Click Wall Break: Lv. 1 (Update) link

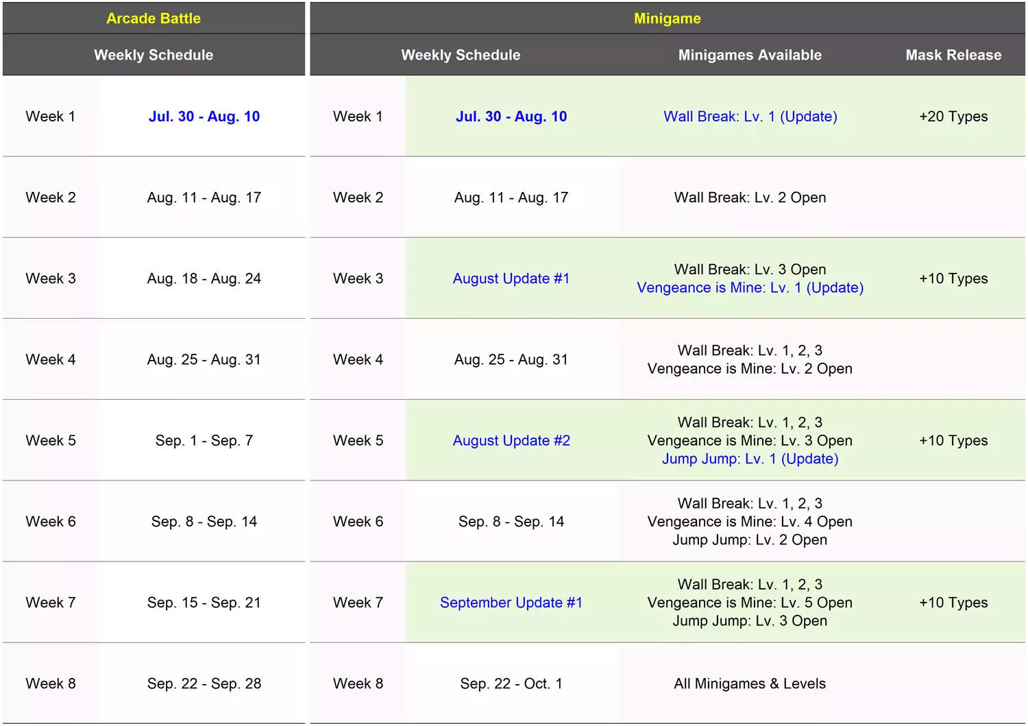(x=750, y=117)
